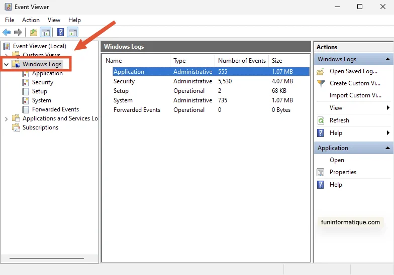Select Subscriptions in the tree
Image resolution: width=394 pixels, height=275 pixels.
(40, 127)
